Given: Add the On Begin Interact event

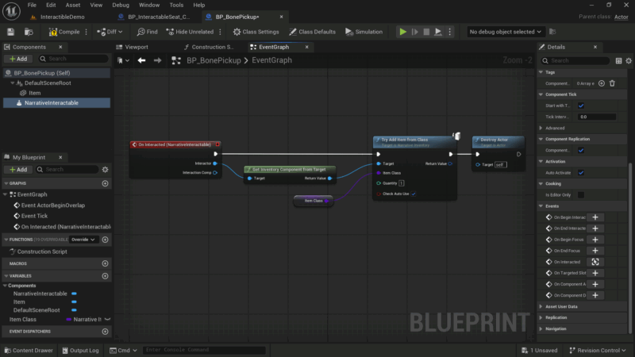Looking at the screenshot, I should coord(595,217).
